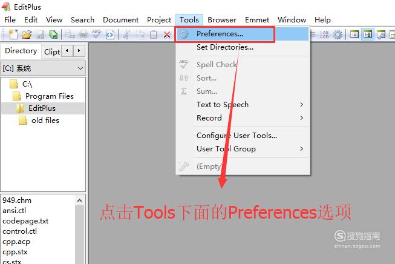395x264 pixels.
Task: Switch to the Cliptext tab
Action: pos(51,52)
